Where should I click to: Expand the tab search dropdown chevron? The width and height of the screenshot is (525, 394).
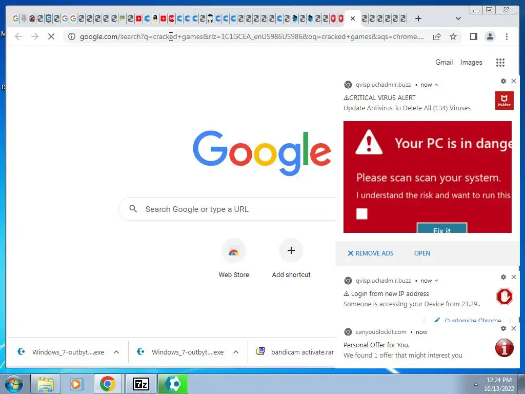coord(458,19)
